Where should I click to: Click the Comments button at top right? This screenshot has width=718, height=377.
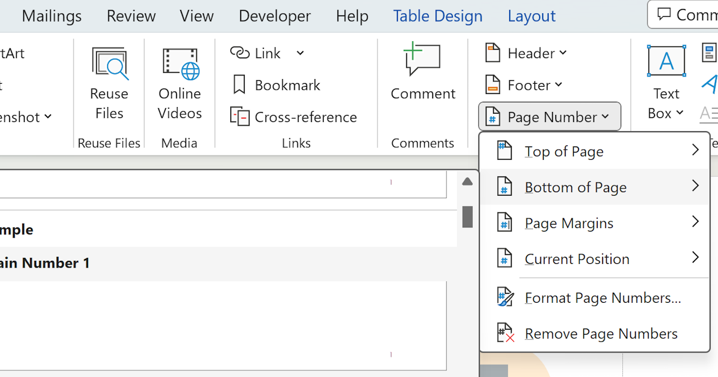[x=683, y=14]
